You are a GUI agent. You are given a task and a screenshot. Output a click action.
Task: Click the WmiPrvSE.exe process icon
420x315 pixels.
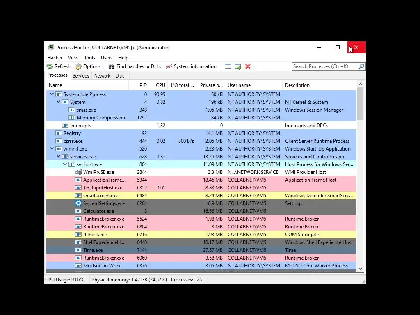[78, 172]
